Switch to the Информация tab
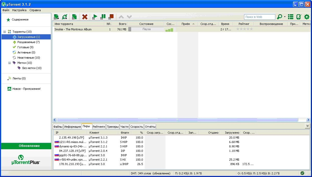312x177 pixels. 73,127
